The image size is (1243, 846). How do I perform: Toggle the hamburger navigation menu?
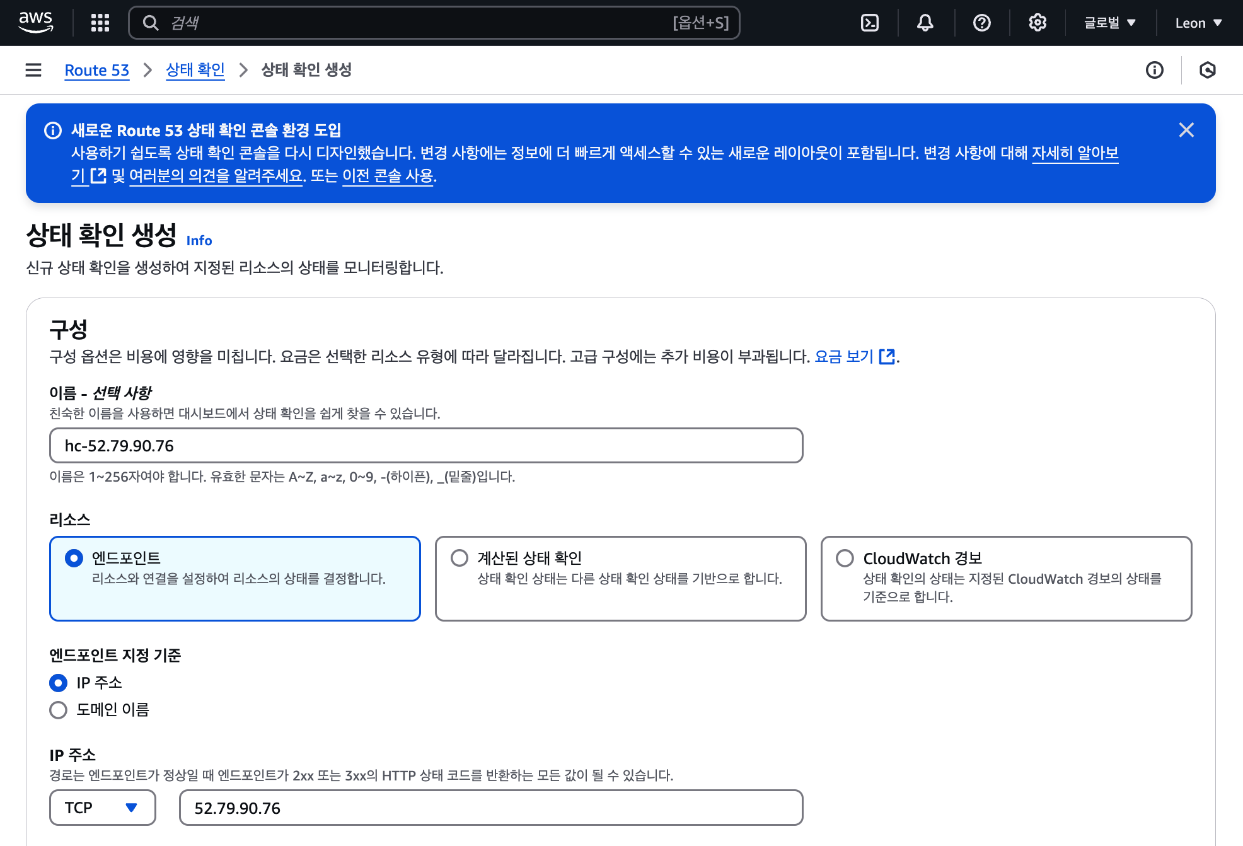[33, 70]
